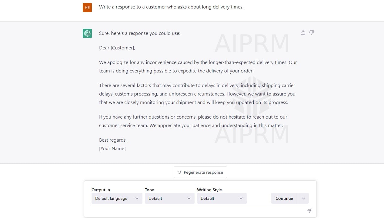This screenshot has width=384, height=218.
Task: Click the Dear [Customer] greeting line
Action: [117, 48]
